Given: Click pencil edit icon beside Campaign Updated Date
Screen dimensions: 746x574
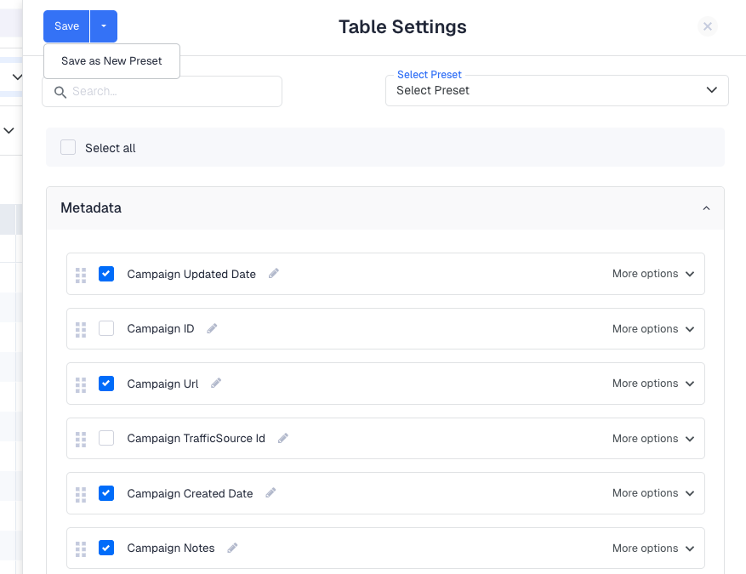Looking at the screenshot, I should click(274, 274).
